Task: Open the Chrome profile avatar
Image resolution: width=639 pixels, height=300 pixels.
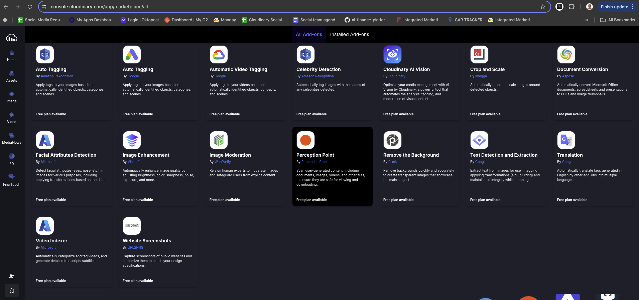Action: click(x=590, y=7)
